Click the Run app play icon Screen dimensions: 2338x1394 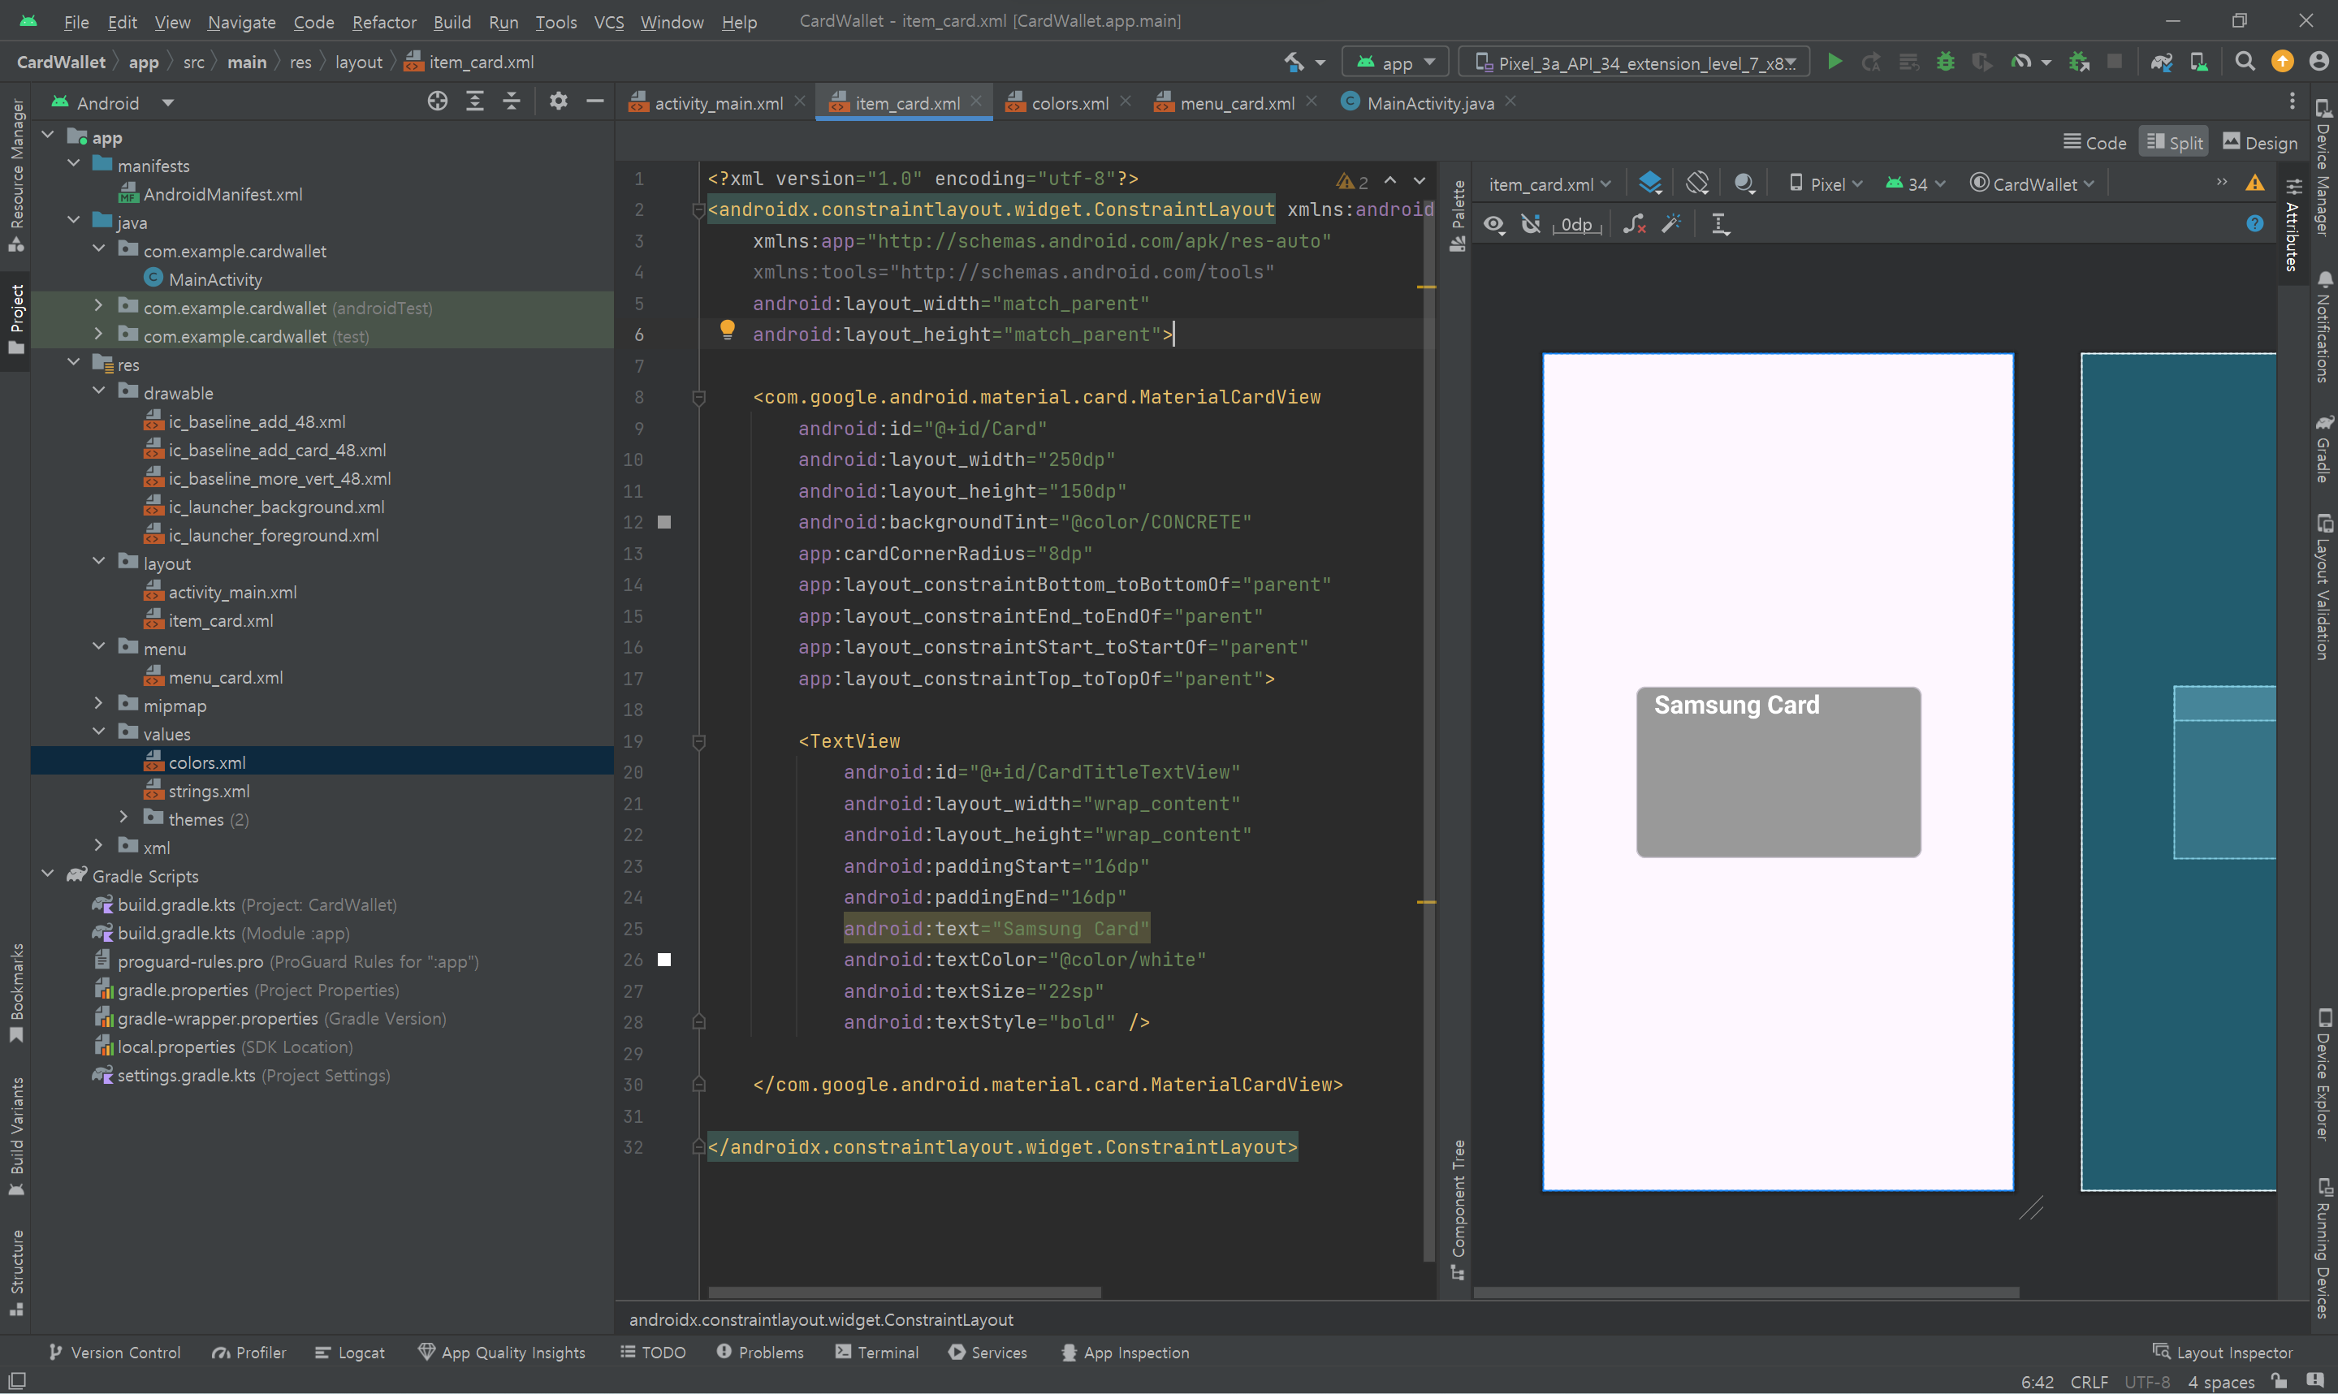1834,62
